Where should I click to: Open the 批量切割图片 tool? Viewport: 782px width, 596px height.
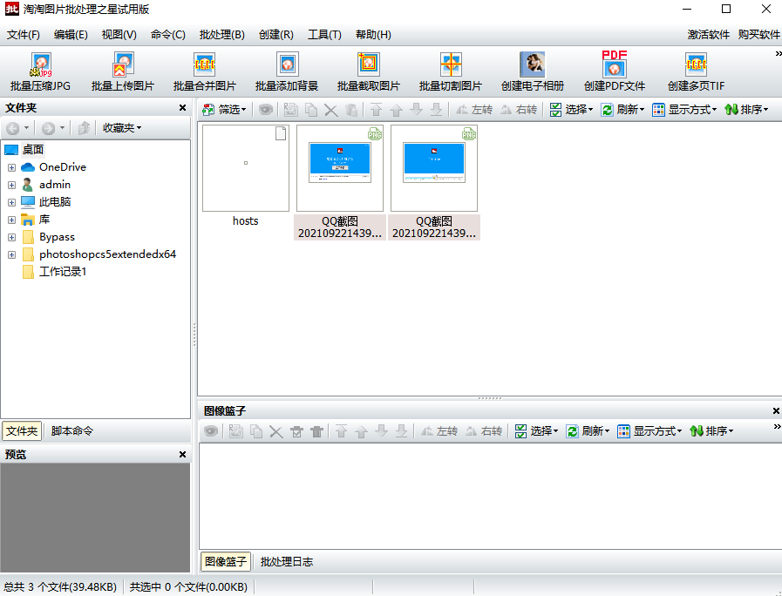(x=452, y=71)
